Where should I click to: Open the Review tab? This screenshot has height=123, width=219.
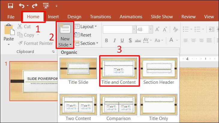[x=188, y=17]
